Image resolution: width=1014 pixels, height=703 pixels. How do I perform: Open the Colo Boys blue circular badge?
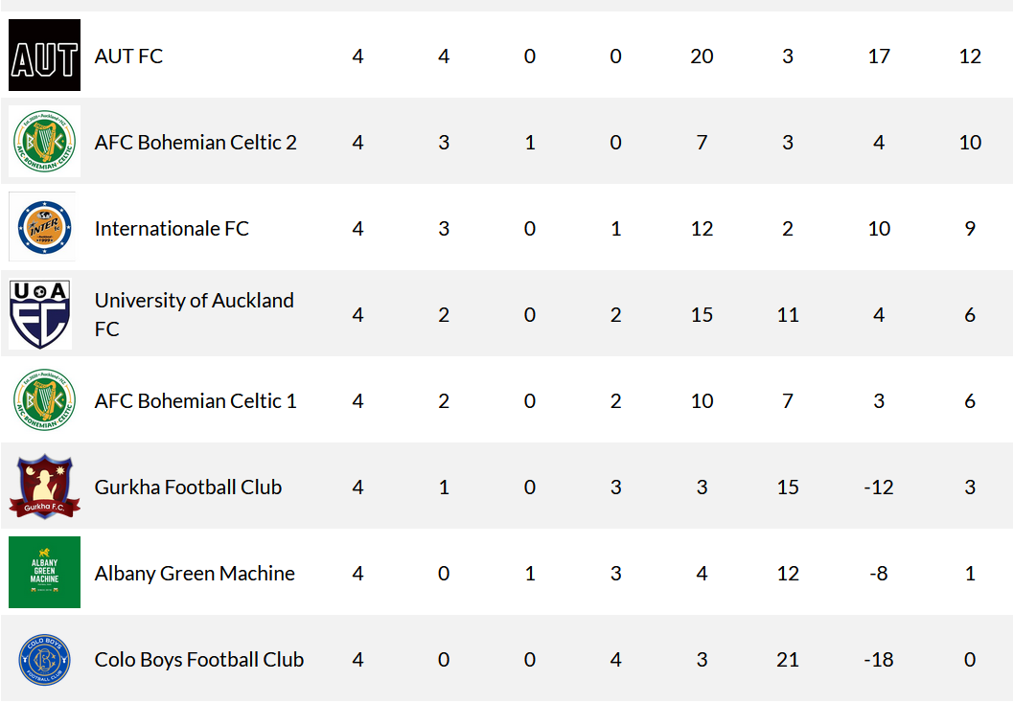pos(45,659)
